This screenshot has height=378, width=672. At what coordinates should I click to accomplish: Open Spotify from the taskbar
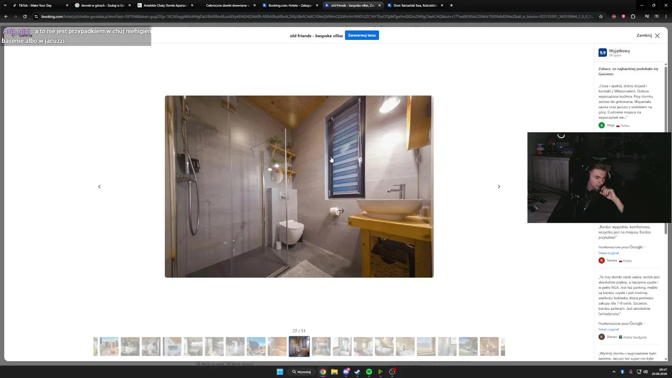tap(369, 372)
